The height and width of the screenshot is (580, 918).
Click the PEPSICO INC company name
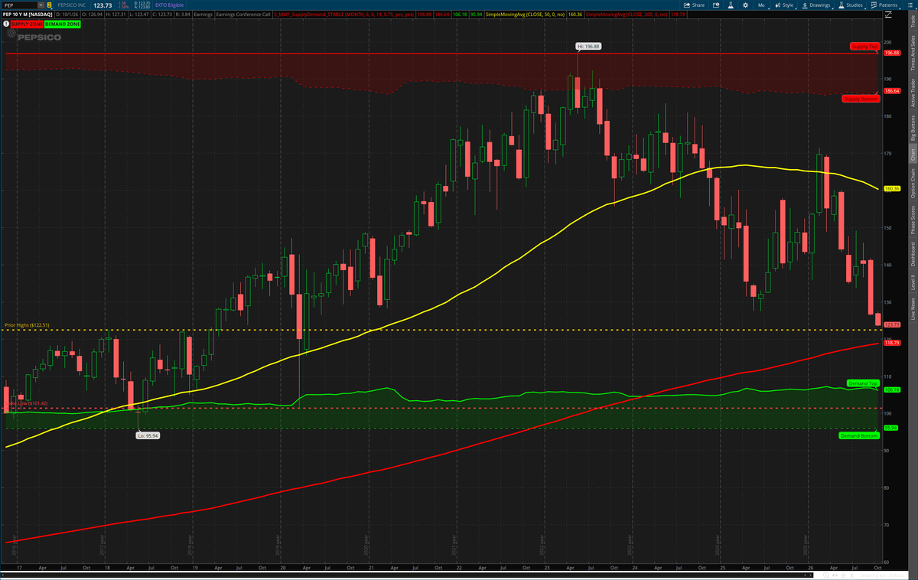70,5
